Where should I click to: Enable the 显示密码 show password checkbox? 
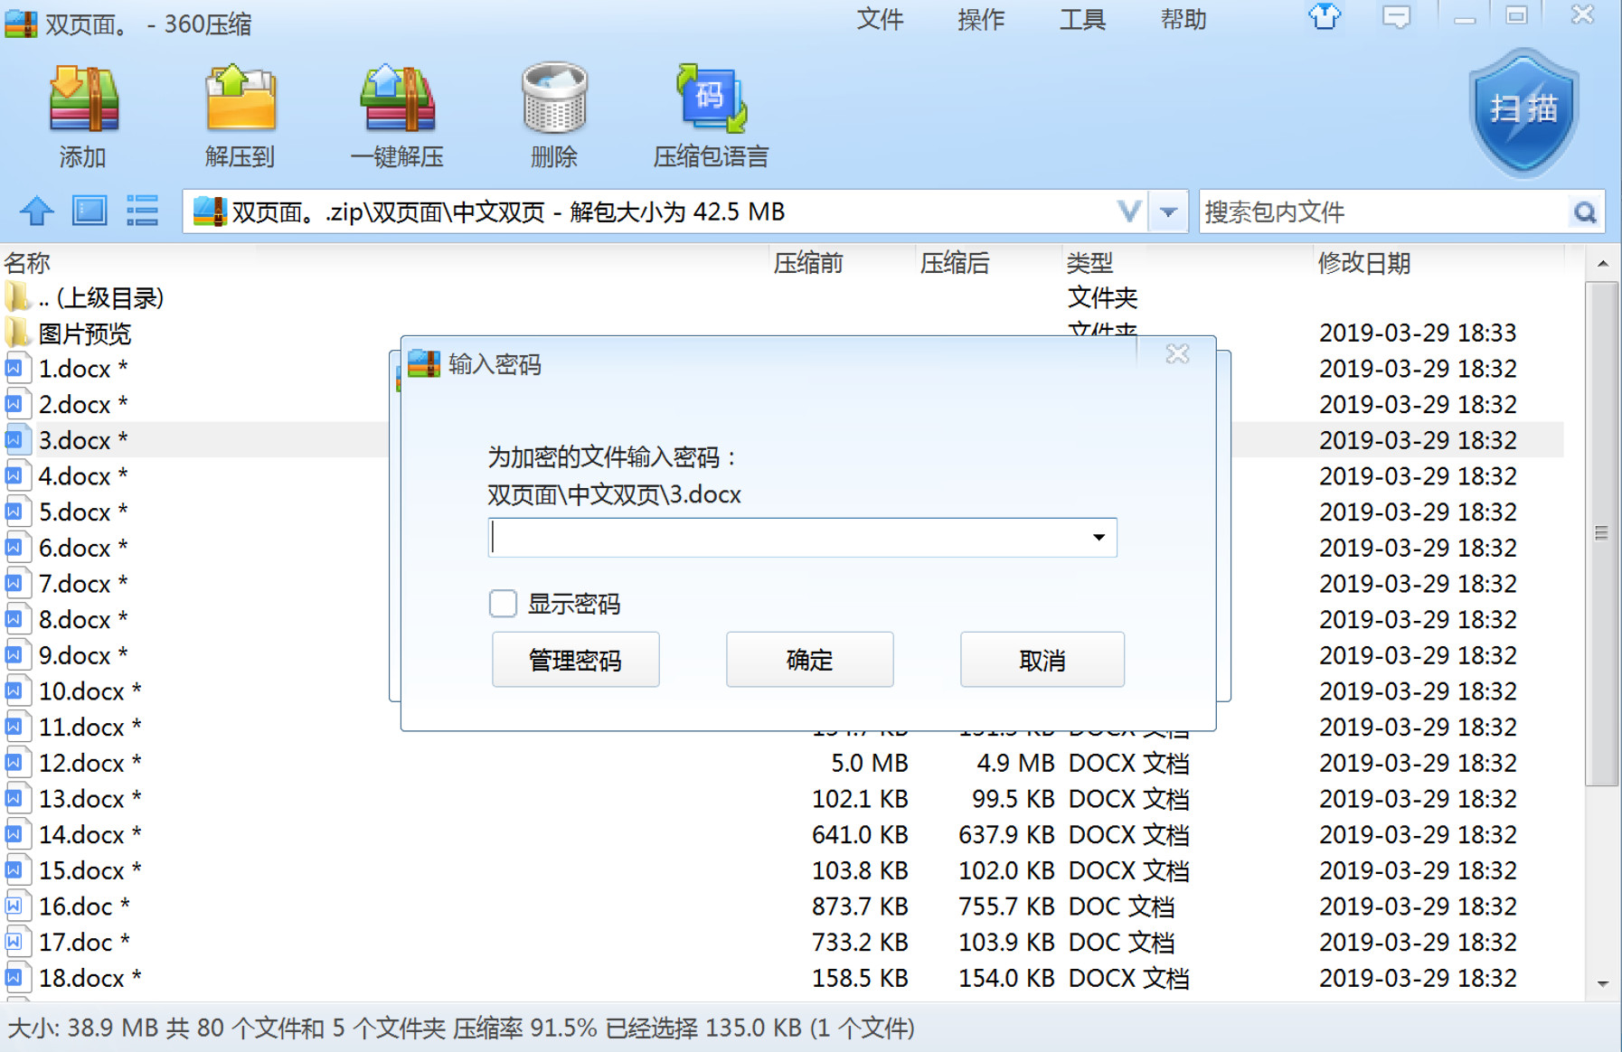[503, 603]
